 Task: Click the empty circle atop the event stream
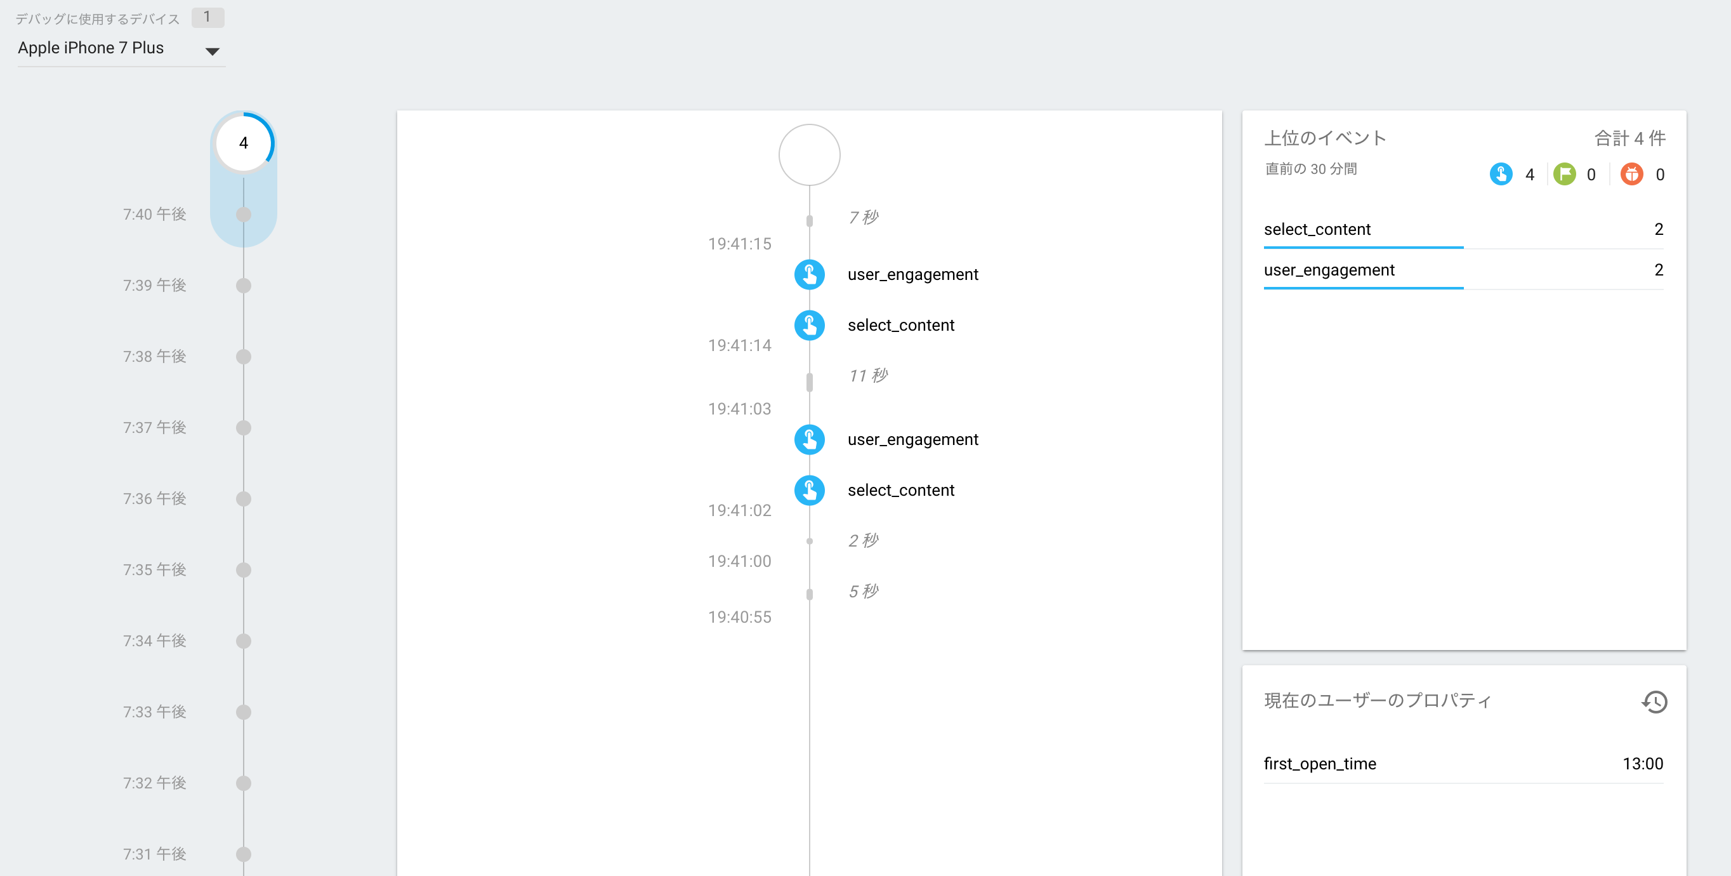pyautogui.click(x=809, y=155)
